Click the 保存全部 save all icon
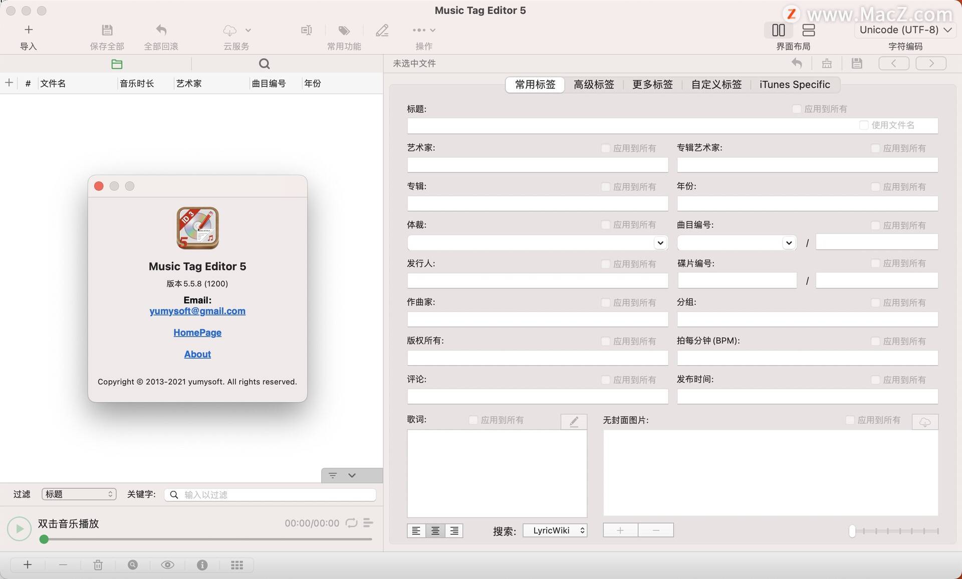Image resolution: width=962 pixels, height=579 pixels. [x=107, y=30]
